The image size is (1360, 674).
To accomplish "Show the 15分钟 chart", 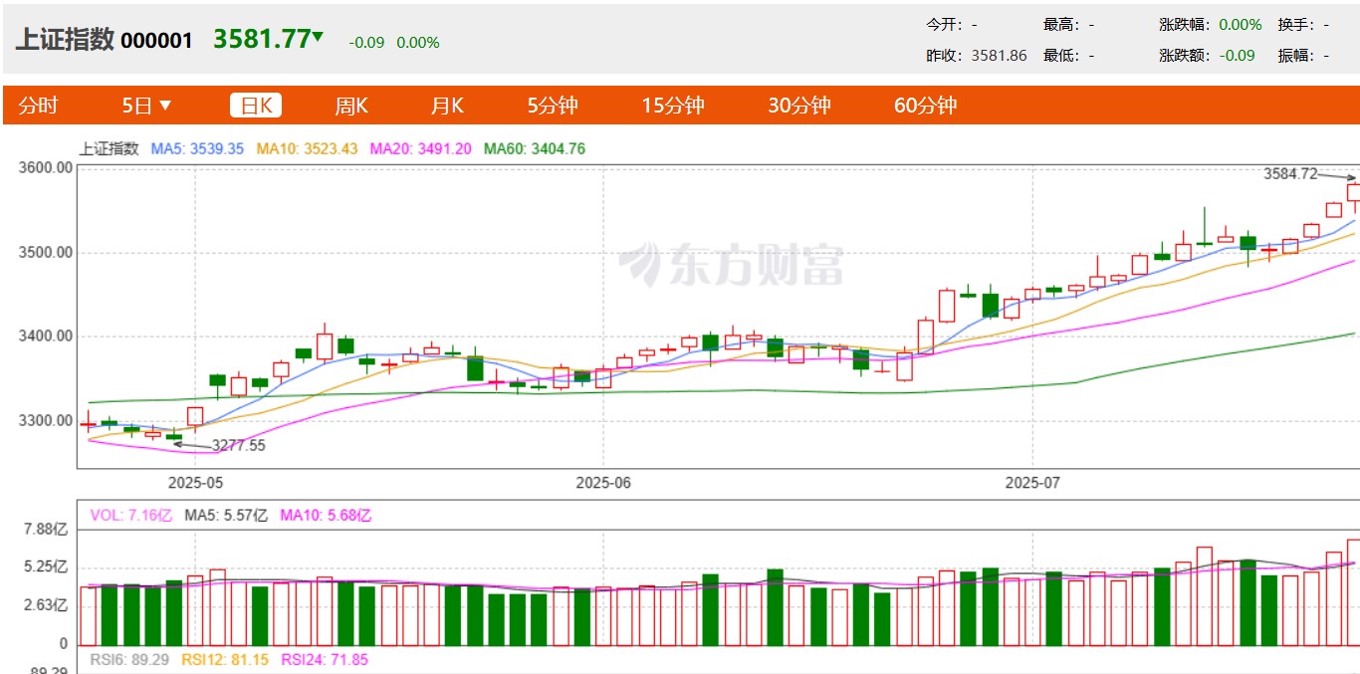I will [x=673, y=106].
